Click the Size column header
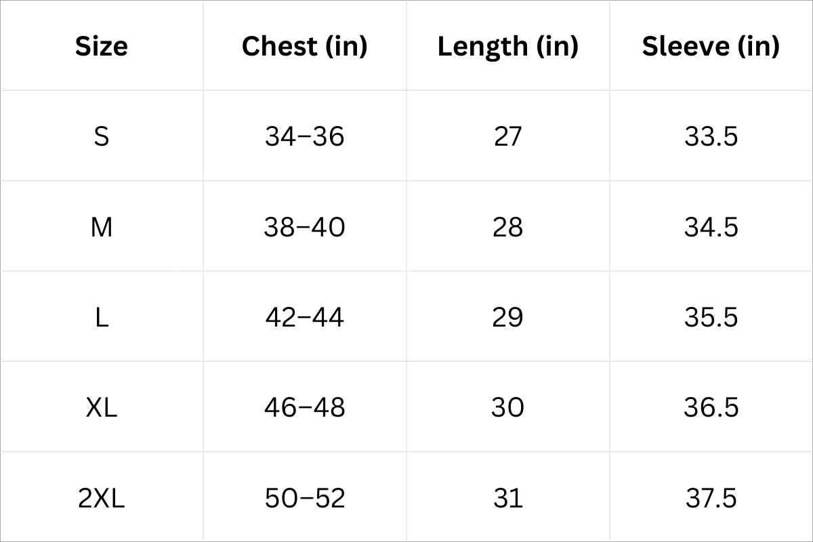The width and height of the screenshot is (813, 542). pos(102,46)
